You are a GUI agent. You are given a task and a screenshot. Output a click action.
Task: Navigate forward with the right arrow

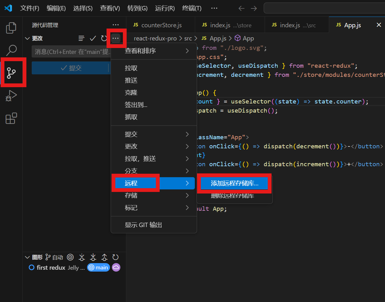pyautogui.click(x=254, y=8)
